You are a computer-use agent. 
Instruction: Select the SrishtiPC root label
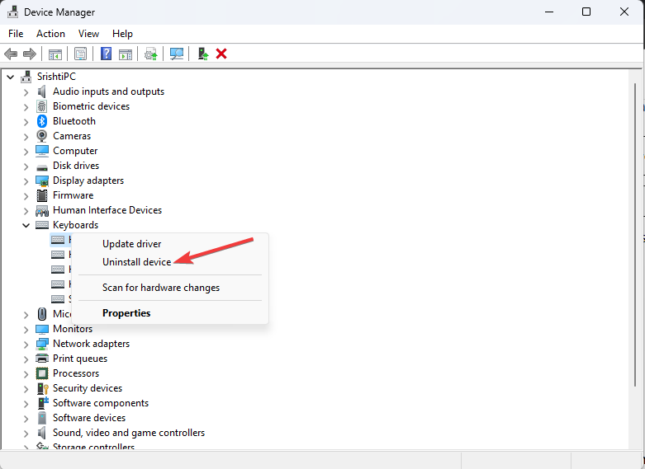56,77
